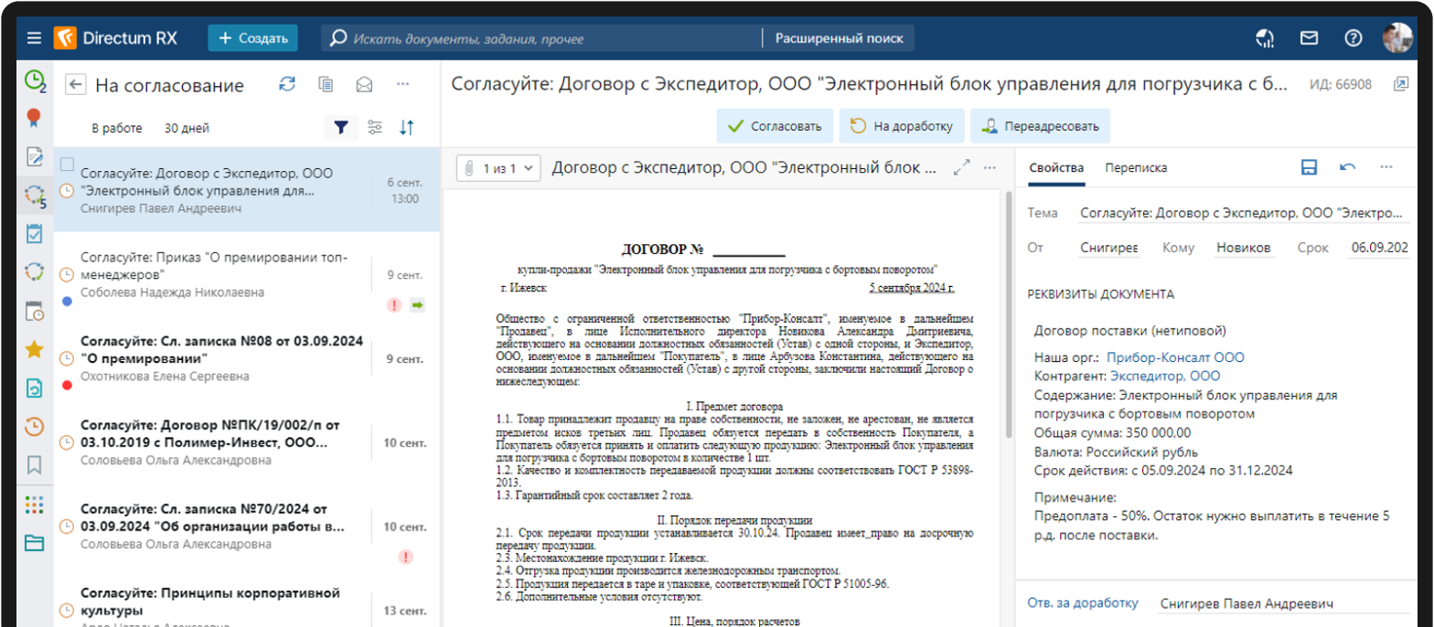Open the bookmark sidebar icon
The width and height of the screenshot is (1434, 627).
(x=34, y=464)
